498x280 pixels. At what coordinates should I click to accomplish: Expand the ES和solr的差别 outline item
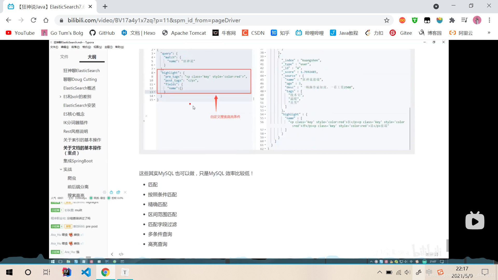[60, 97]
